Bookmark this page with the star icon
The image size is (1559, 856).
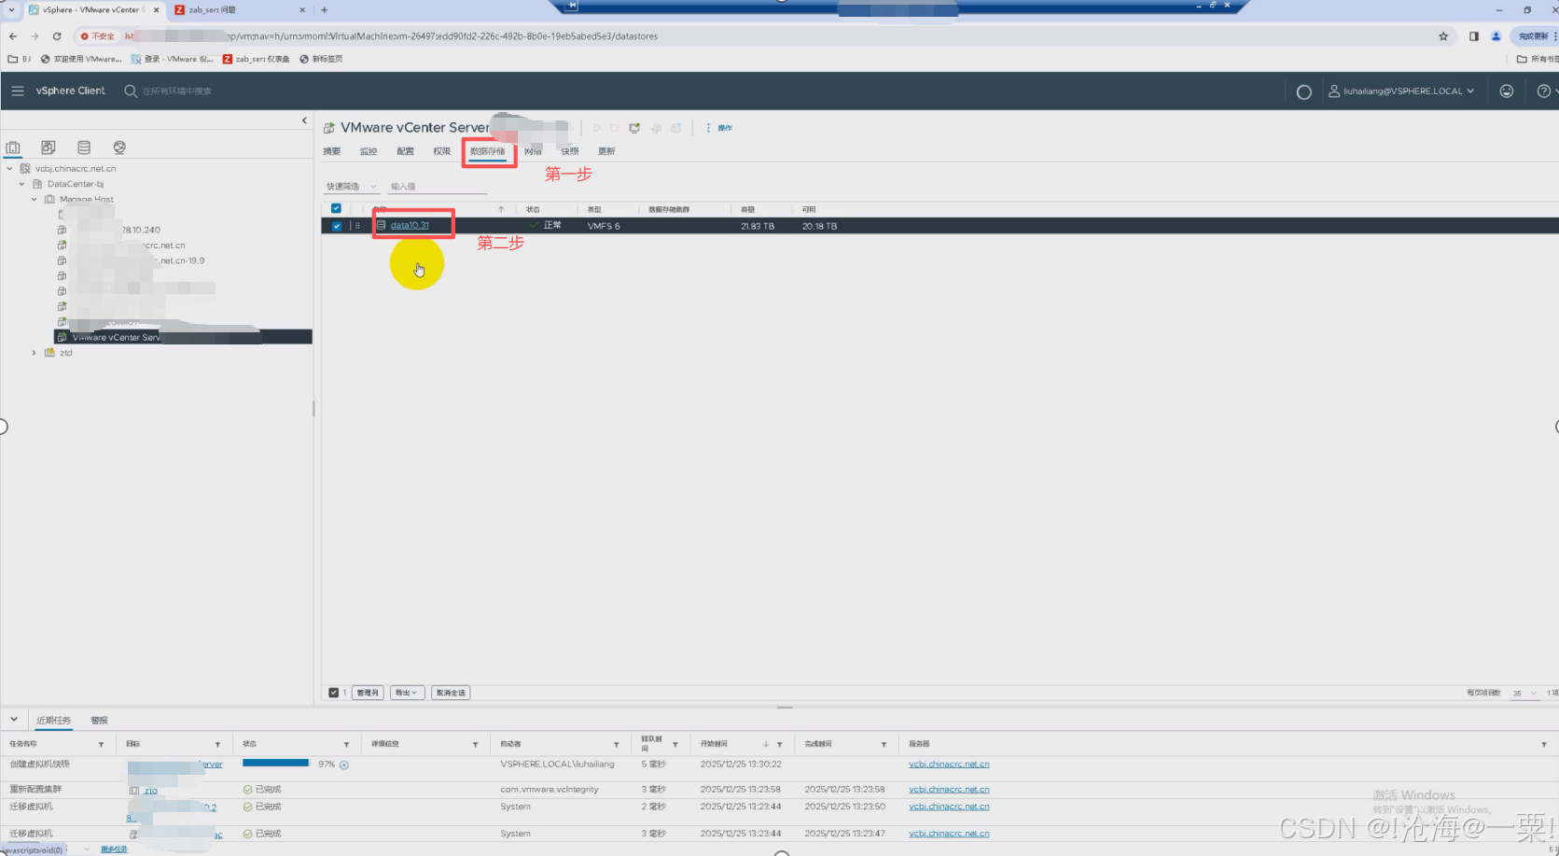click(1443, 36)
